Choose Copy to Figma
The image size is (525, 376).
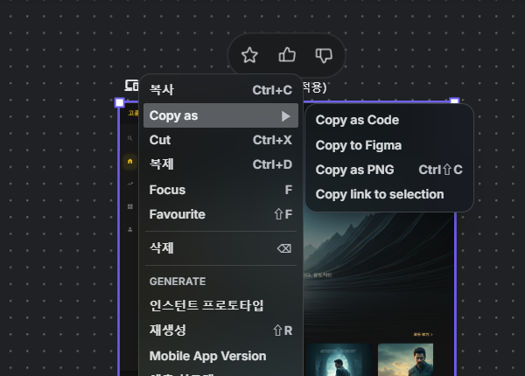(358, 145)
